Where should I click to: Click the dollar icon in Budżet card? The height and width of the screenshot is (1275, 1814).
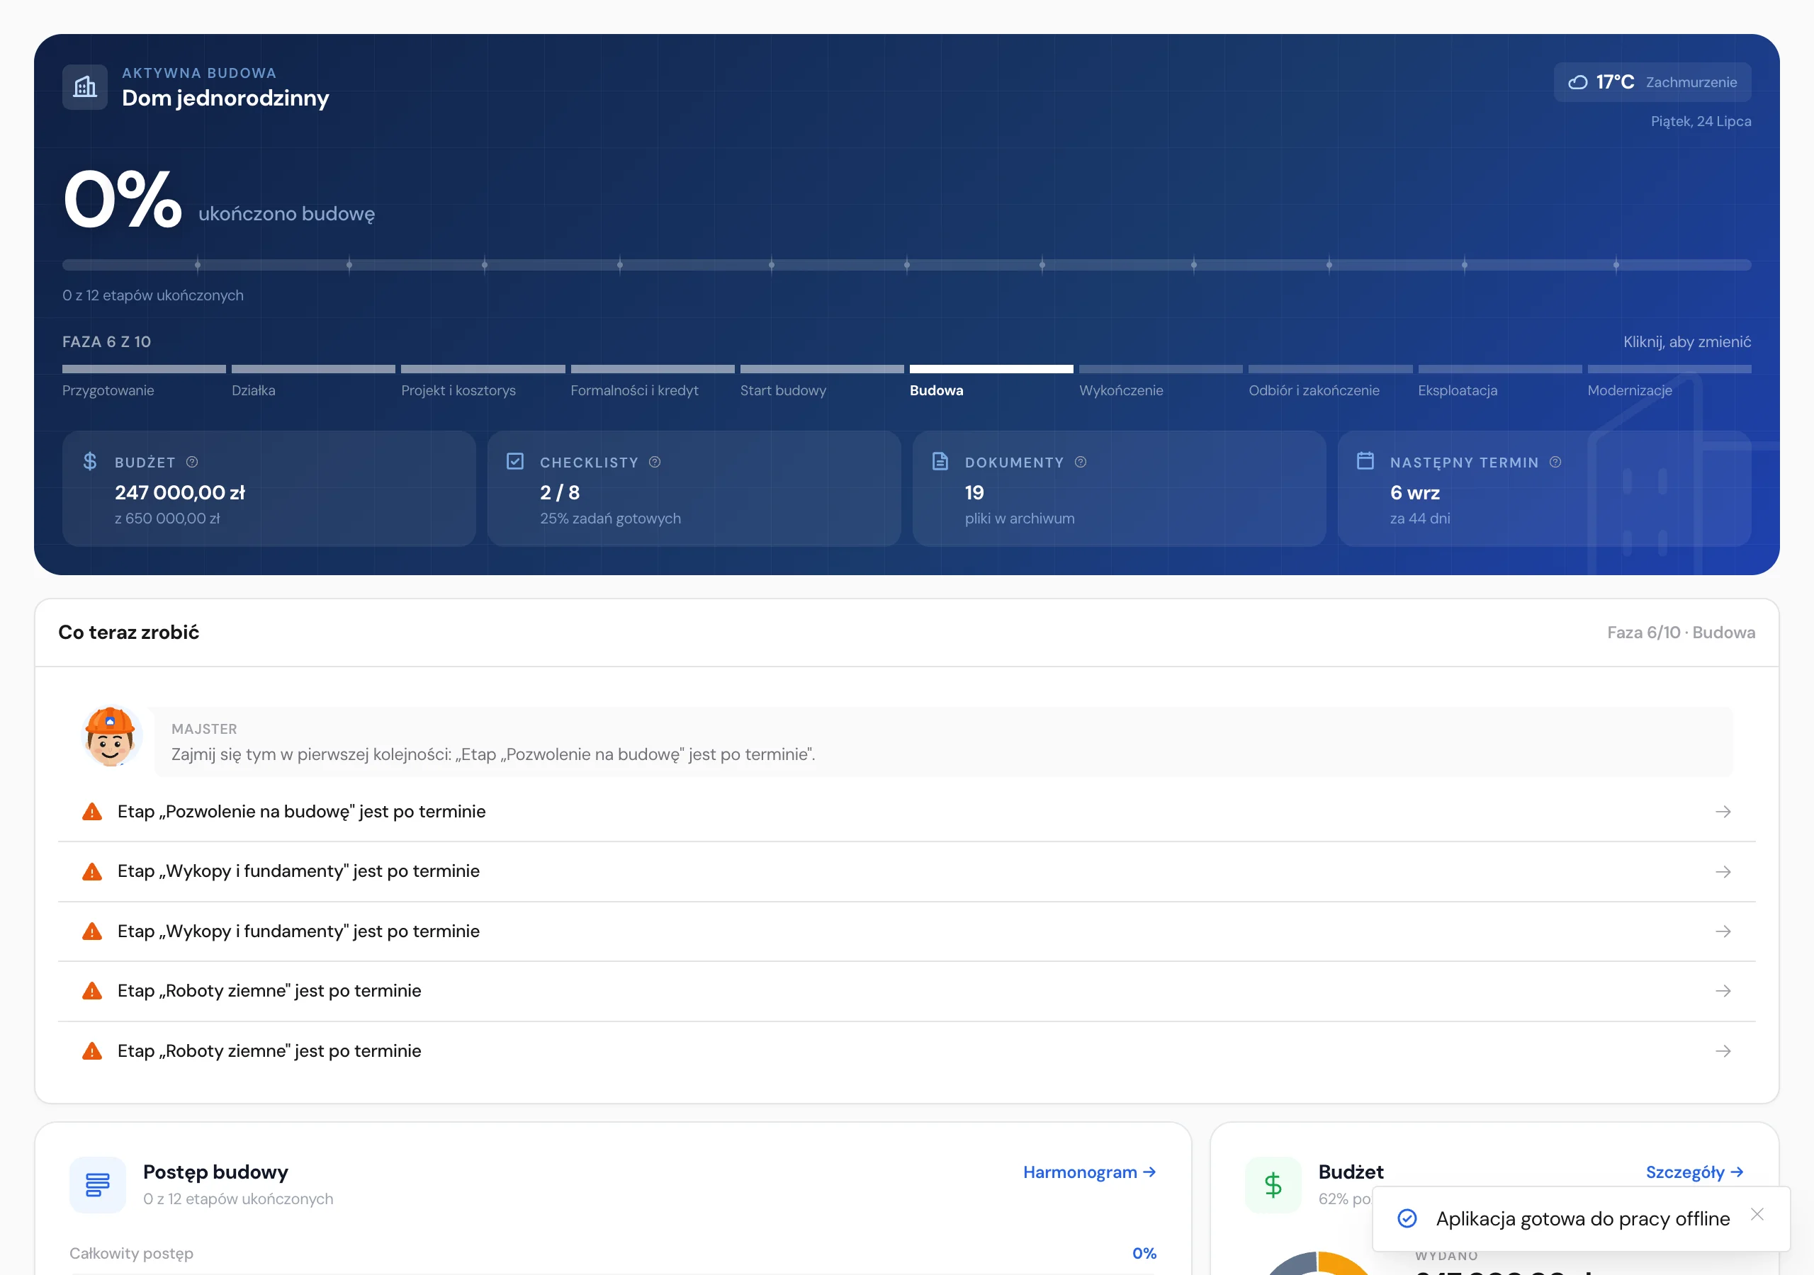point(90,461)
